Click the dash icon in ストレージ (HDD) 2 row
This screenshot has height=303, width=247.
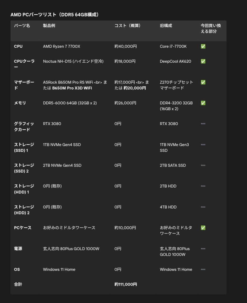[203, 207]
